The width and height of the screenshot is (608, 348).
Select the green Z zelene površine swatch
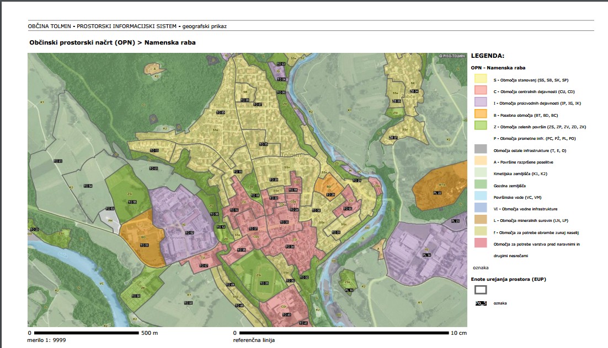click(x=481, y=126)
